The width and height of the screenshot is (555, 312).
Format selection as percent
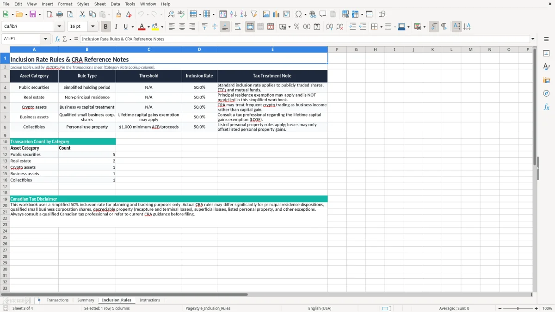(x=297, y=27)
